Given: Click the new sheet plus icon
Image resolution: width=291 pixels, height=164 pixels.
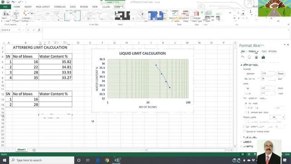Looking at the screenshot, I should coord(34,150).
